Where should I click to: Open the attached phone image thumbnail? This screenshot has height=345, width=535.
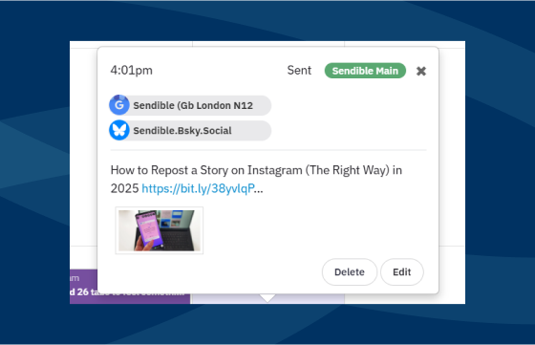(x=160, y=230)
